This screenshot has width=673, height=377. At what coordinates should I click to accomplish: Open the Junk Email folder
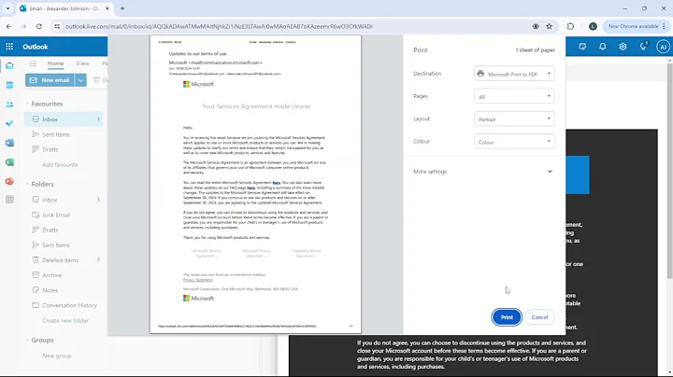point(64,215)
